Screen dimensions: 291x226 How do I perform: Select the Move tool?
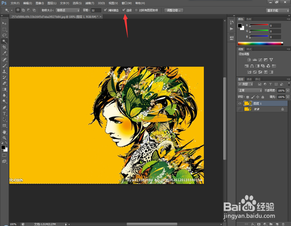click(4, 23)
